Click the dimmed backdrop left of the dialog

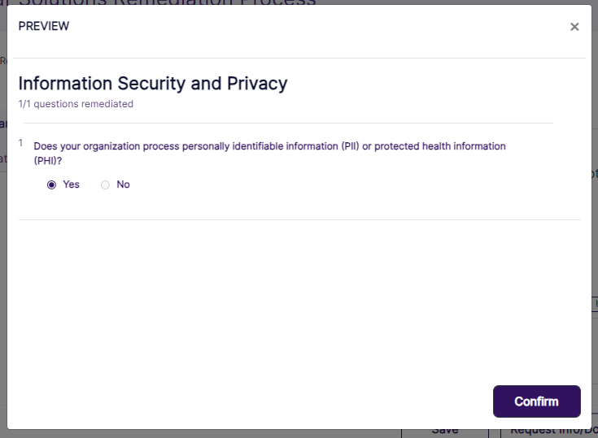coord(3,244)
